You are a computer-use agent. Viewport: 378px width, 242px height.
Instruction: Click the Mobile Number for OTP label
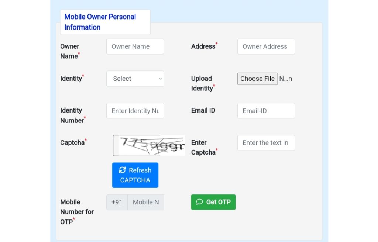(77, 212)
